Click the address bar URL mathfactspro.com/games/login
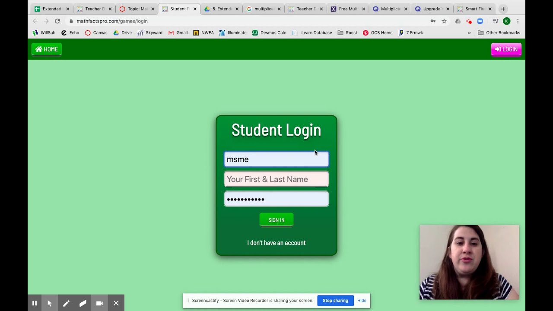553x311 pixels. [x=112, y=21]
